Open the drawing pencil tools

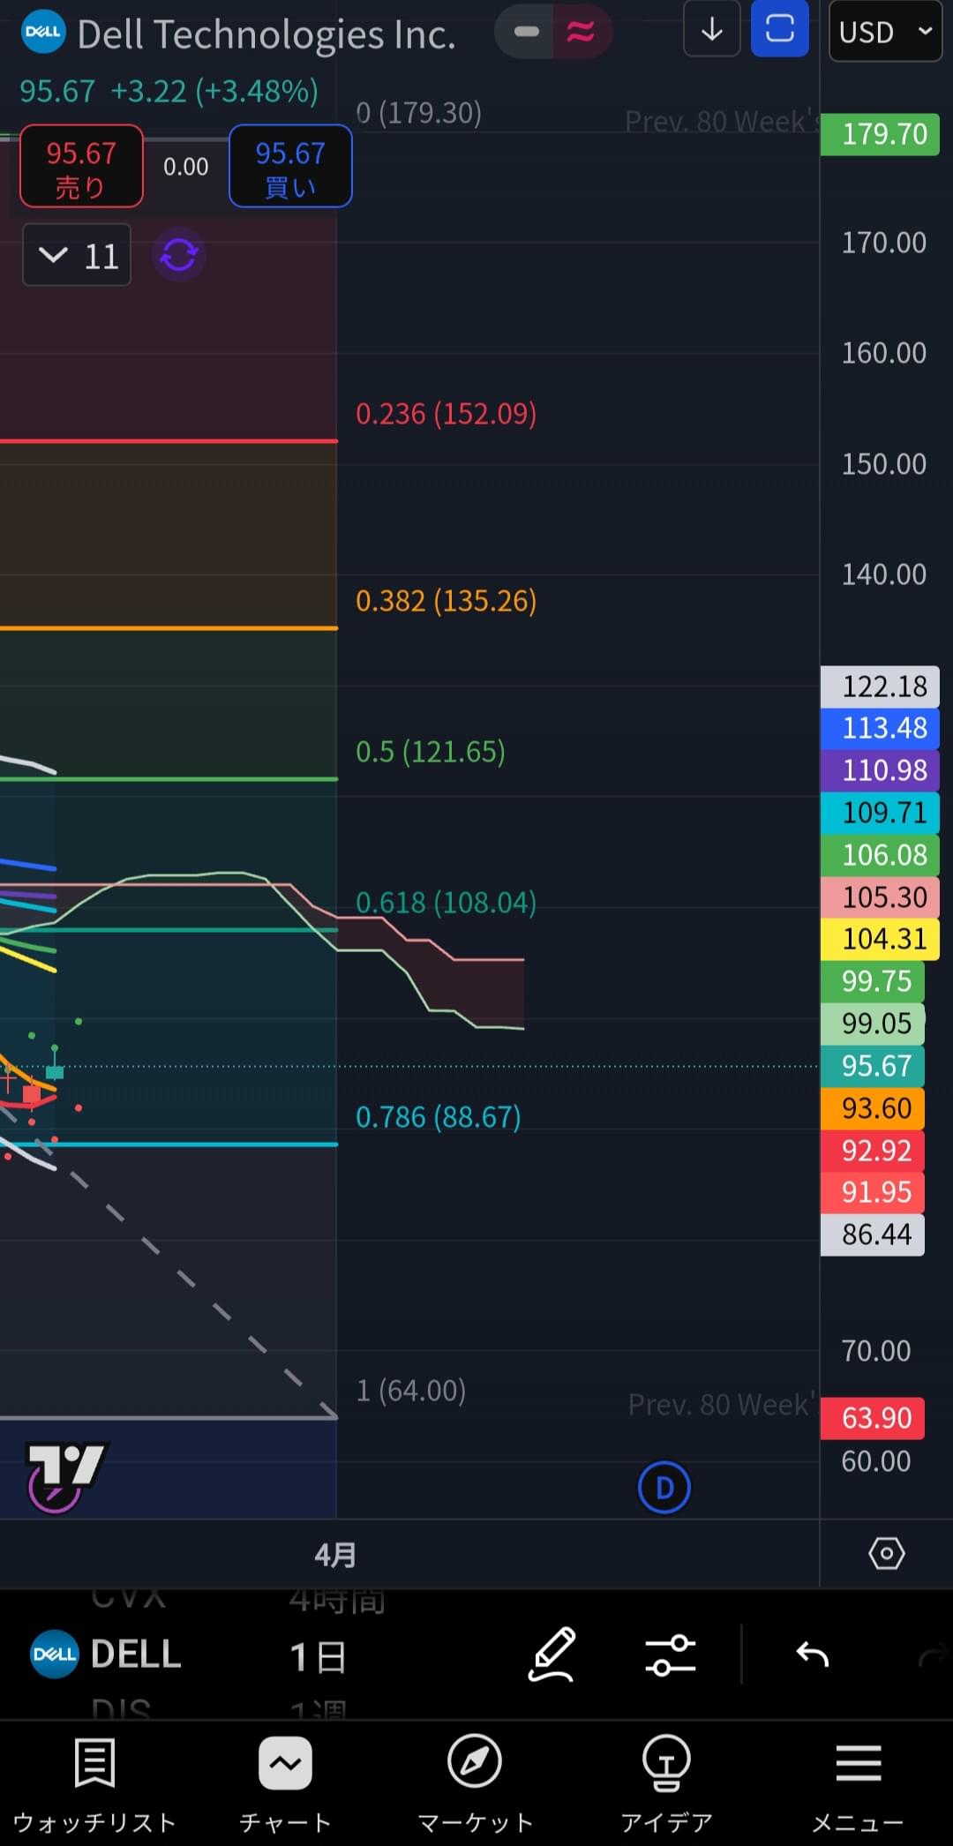552,1655
